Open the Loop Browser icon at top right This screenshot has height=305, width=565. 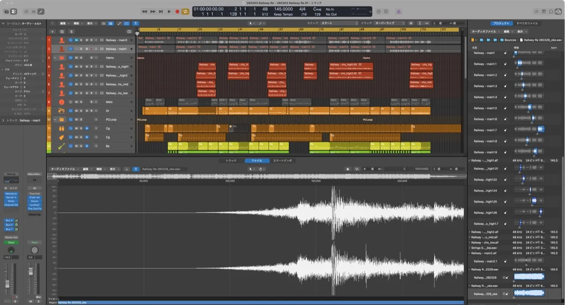coord(551,11)
